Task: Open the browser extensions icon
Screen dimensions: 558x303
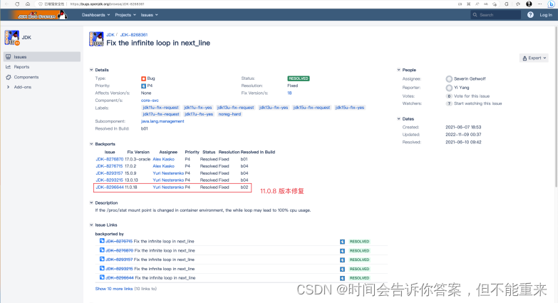Action: click(x=507, y=4)
